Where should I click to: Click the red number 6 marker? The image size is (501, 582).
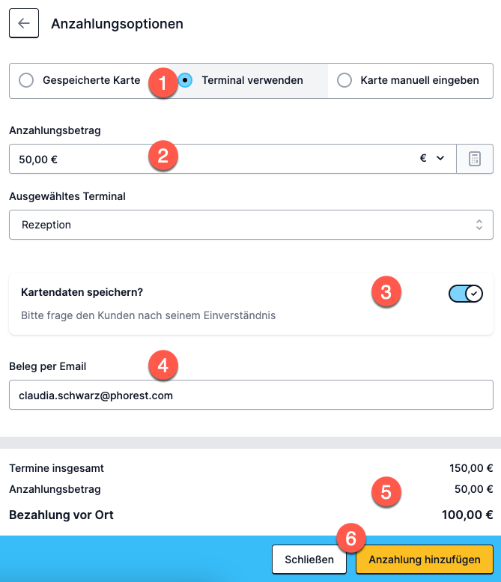click(350, 539)
